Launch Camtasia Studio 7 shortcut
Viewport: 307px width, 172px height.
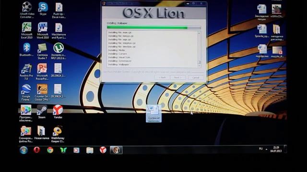(42, 51)
